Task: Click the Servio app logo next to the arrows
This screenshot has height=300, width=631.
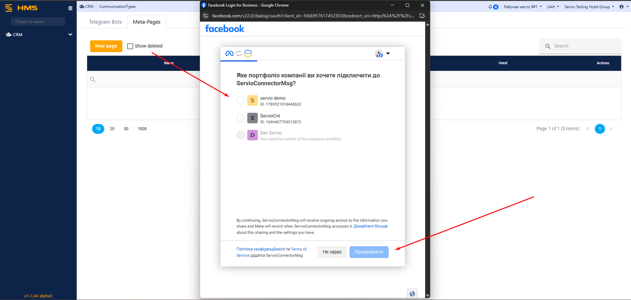Action: pyautogui.click(x=248, y=53)
